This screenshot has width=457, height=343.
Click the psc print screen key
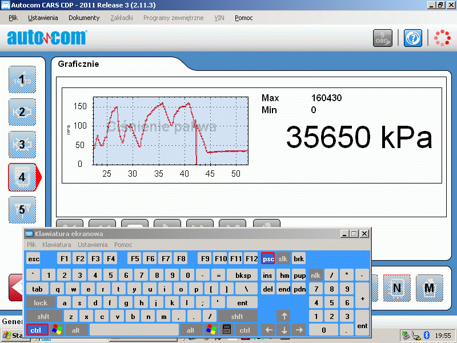268,258
